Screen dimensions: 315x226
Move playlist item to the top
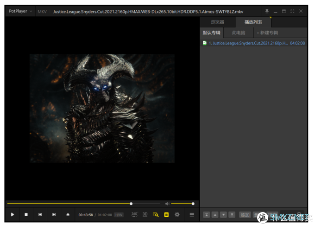click(206, 215)
